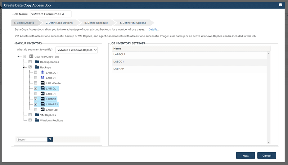Uncheck the LABDC1 VM checkbox
288x165 pixels.
coord(36,99)
